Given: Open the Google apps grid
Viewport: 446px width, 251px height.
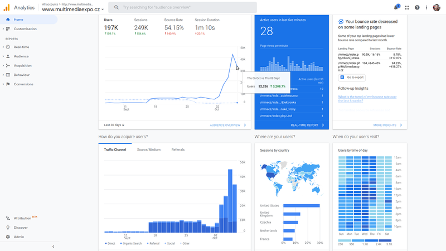Looking at the screenshot, I should click(407, 8).
